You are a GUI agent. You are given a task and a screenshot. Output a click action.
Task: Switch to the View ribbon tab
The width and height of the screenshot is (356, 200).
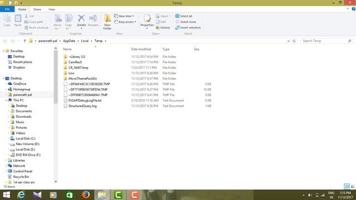coord(52,9)
